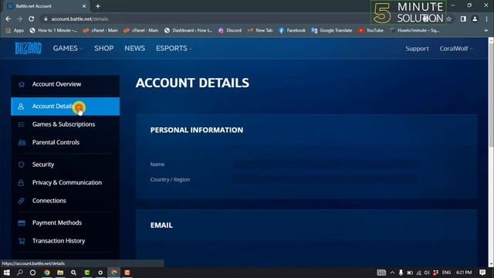Open the NEWS menu item

coord(134,48)
